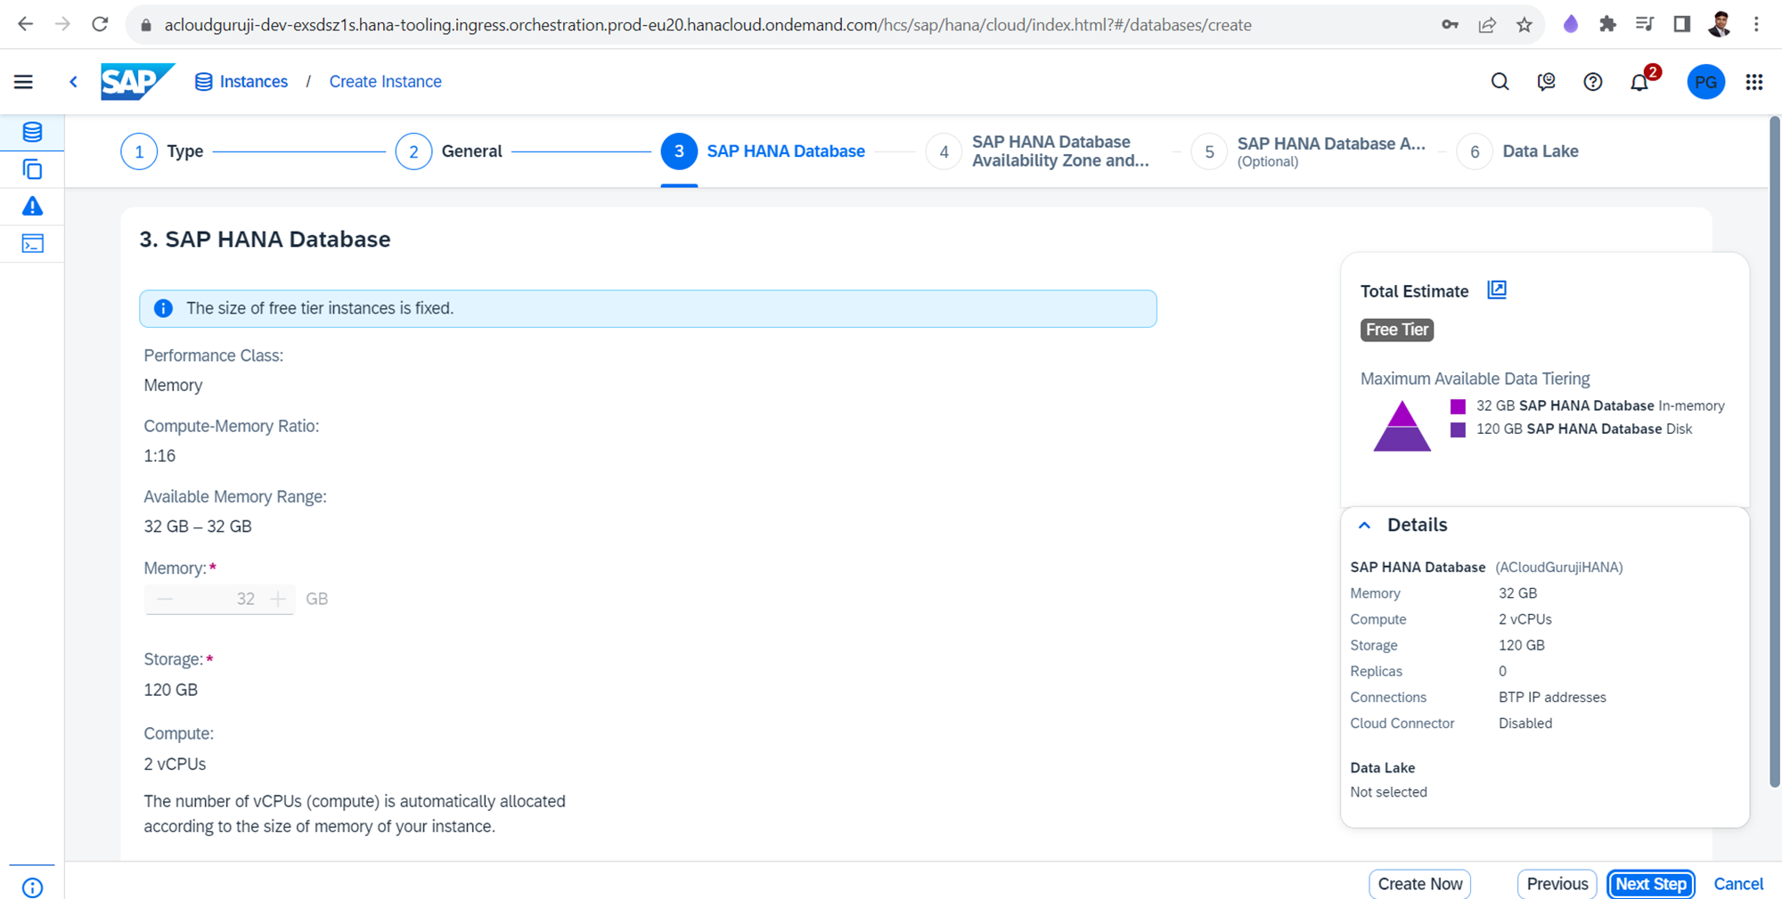The height and width of the screenshot is (899, 1782).
Task: Open the SQL console icon in sidebar
Action: [32, 244]
